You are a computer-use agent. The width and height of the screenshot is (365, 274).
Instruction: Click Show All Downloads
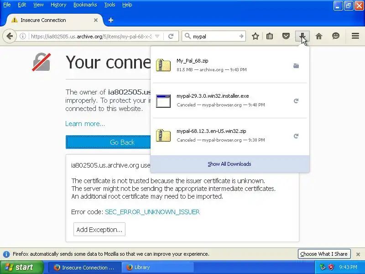[229, 164]
